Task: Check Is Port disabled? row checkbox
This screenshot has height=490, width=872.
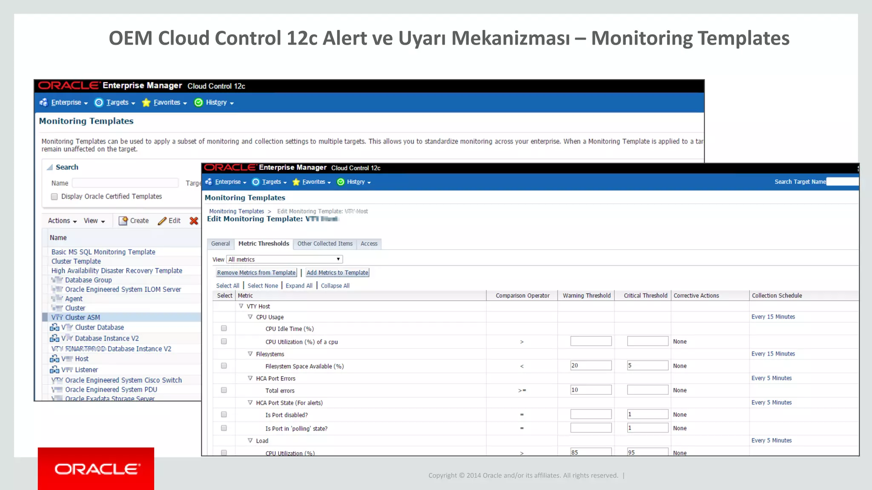Action: click(x=224, y=414)
